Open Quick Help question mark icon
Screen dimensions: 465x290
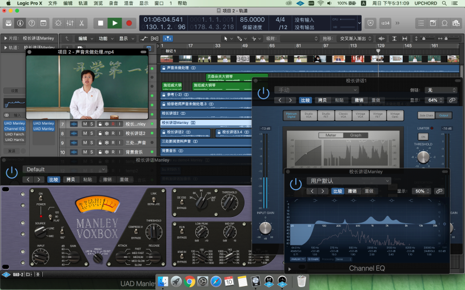click(x=32, y=23)
